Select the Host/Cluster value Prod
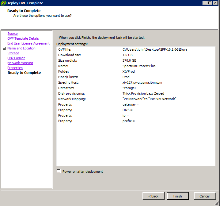This screenshot has width=220, height=206. pos(126,77)
